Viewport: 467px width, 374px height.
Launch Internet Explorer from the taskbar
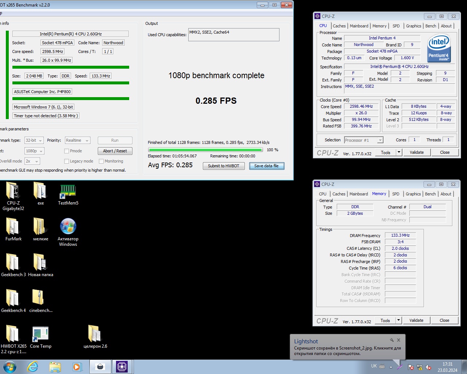coord(33,367)
